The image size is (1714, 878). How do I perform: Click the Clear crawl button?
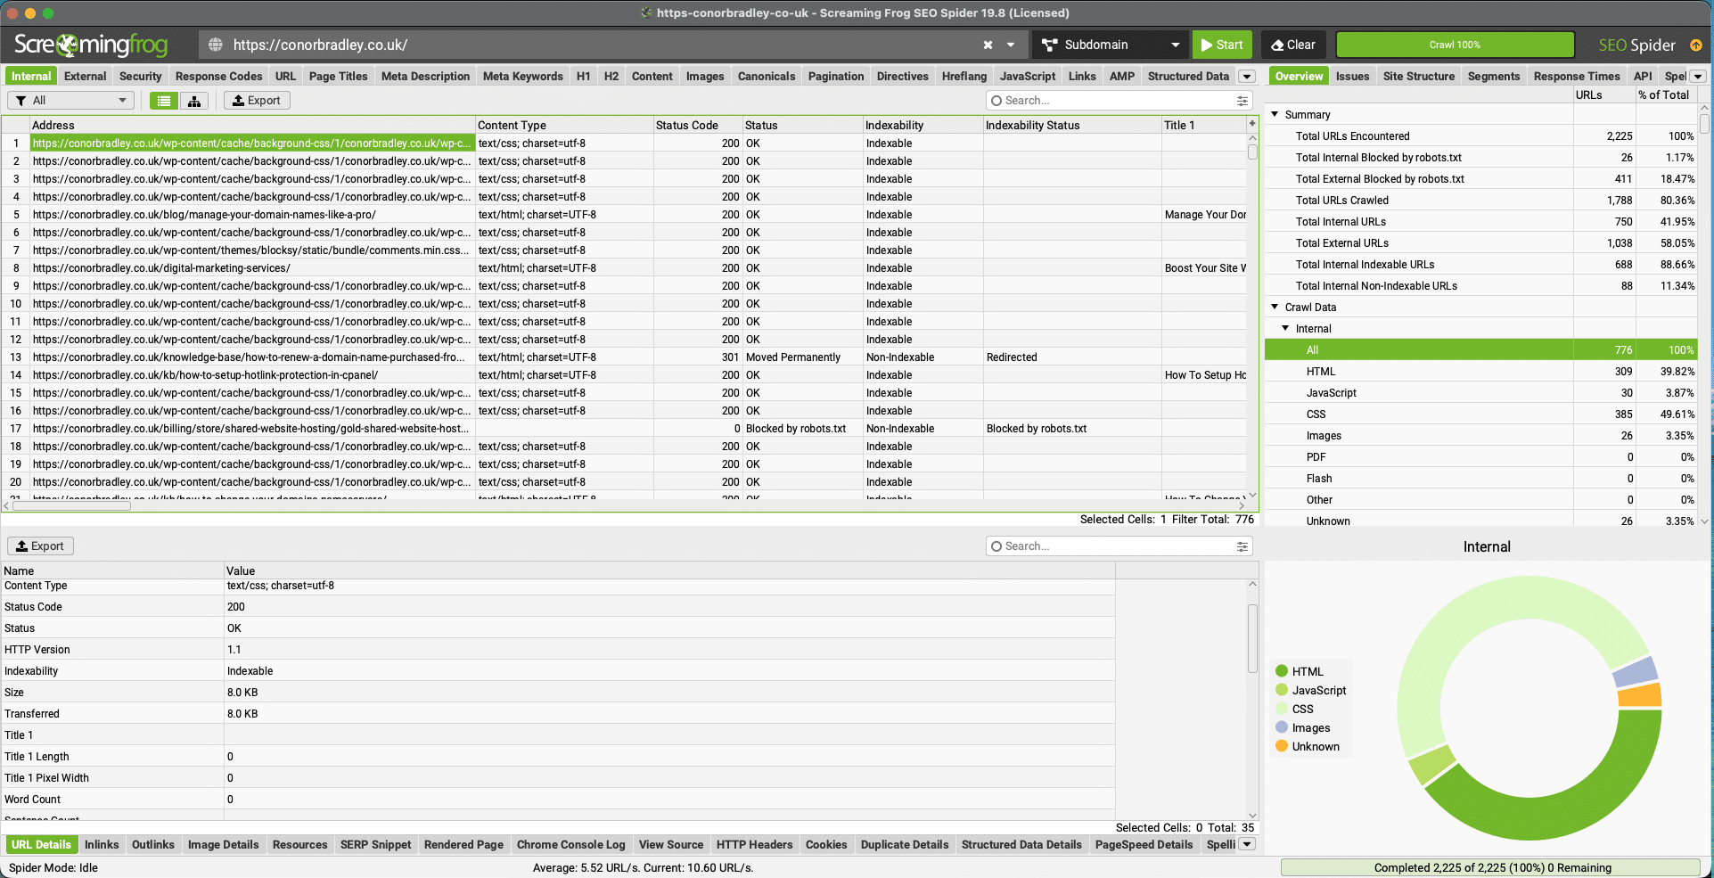pyautogui.click(x=1293, y=45)
